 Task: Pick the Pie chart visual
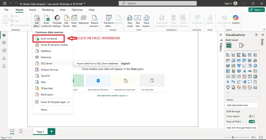pos(250,66)
